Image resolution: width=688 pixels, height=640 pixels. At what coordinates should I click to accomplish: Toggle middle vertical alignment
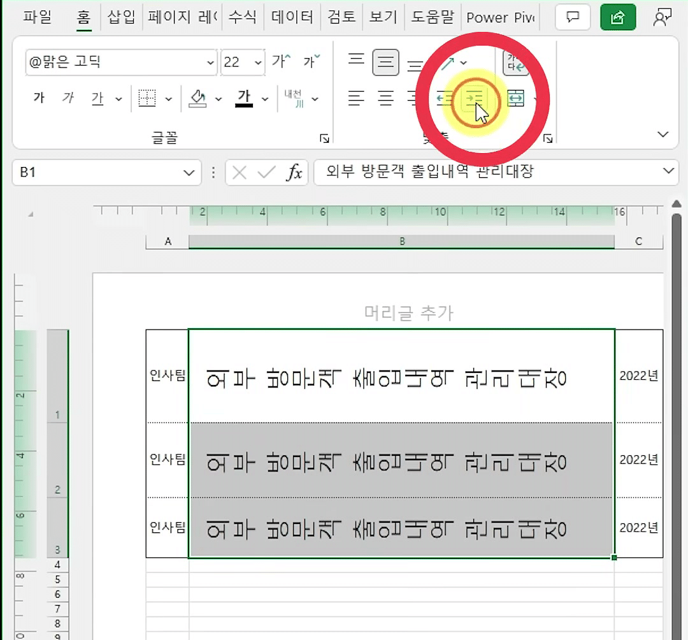[385, 62]
